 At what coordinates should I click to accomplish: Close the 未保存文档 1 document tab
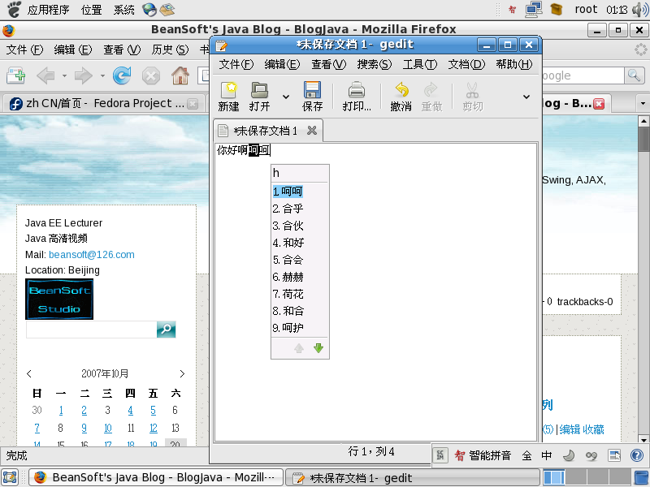(x=312, y=131)
